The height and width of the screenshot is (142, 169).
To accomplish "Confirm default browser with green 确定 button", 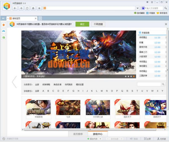I will coord(82,24).
